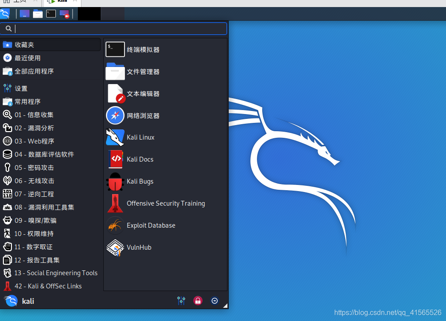Open the file manager panel launcher
This screenshot has height=321, width=446.
pos(37,14)
